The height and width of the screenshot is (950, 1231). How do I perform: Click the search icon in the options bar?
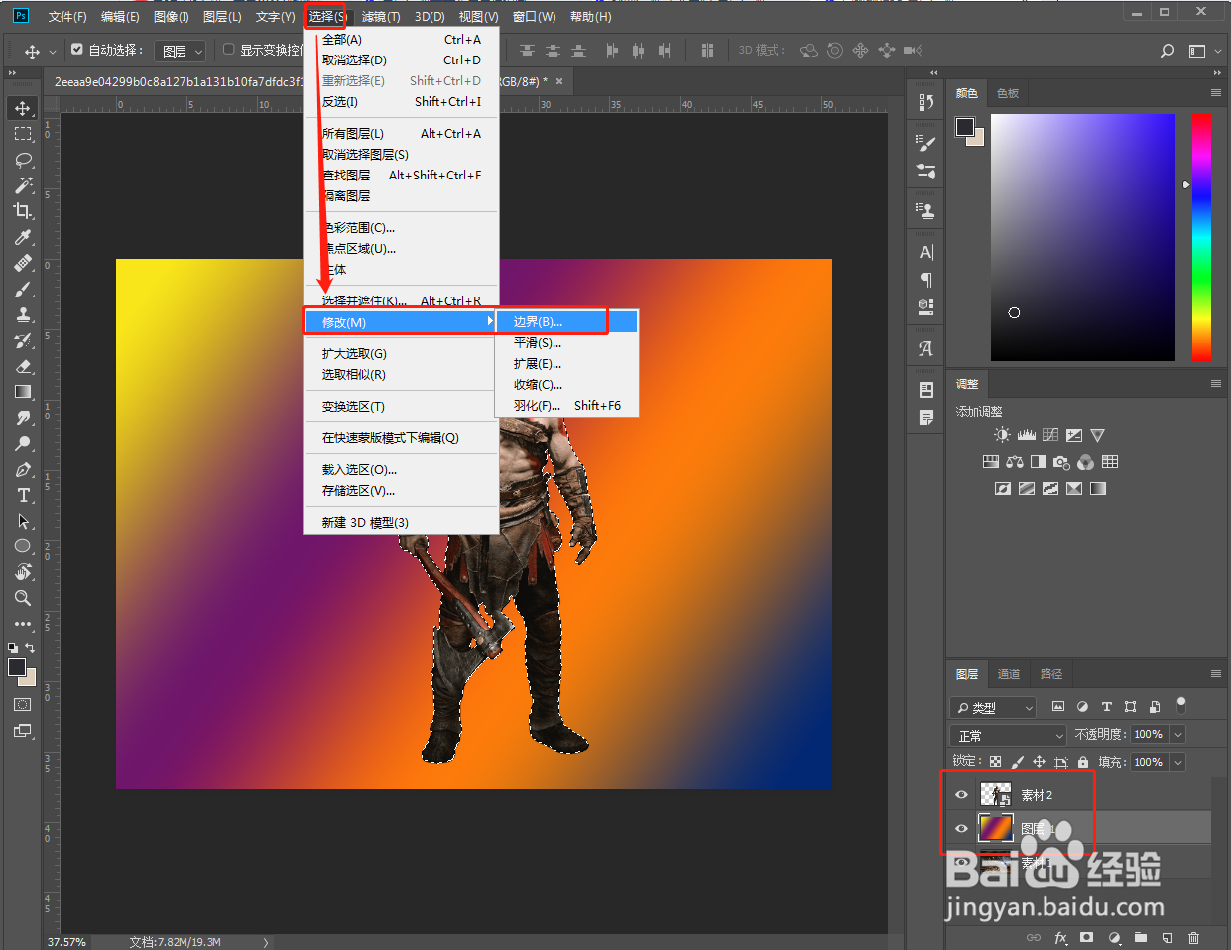tap(1168, 51)
